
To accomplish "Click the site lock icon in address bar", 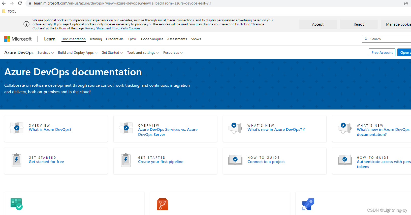I will click(30, 3).
